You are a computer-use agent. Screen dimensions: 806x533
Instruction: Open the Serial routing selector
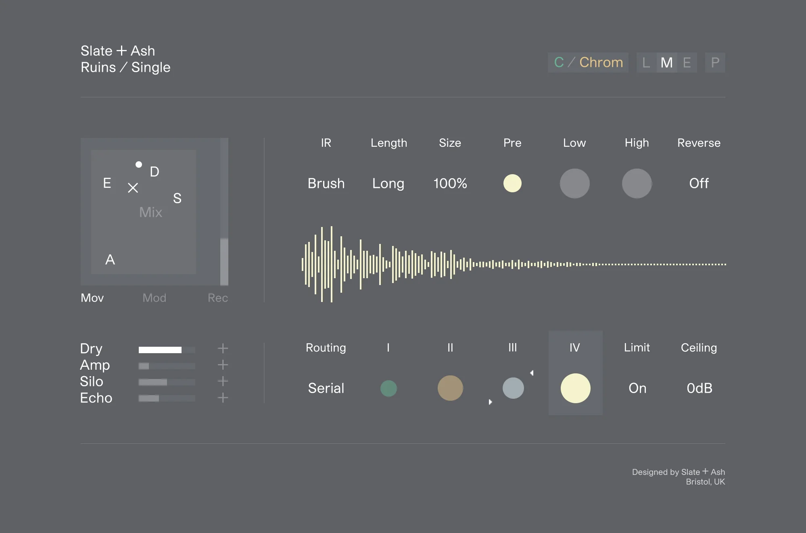tap(326, 388)
